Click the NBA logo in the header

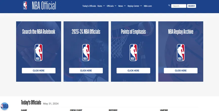[x=25, y=6]
